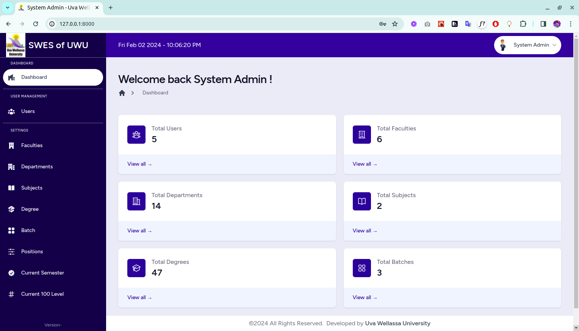Click the Total Users people icon
The width and height of the screenshot is (579, 331).
tap(136, 135)
